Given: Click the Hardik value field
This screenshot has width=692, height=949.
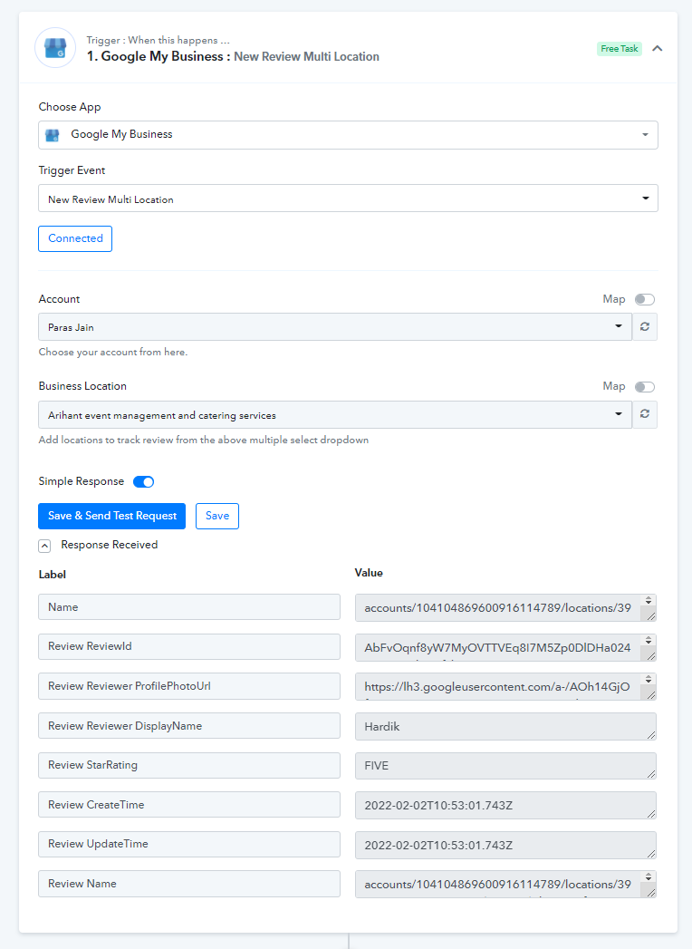Looking at the screenshot, I should (x=505, y=726).
